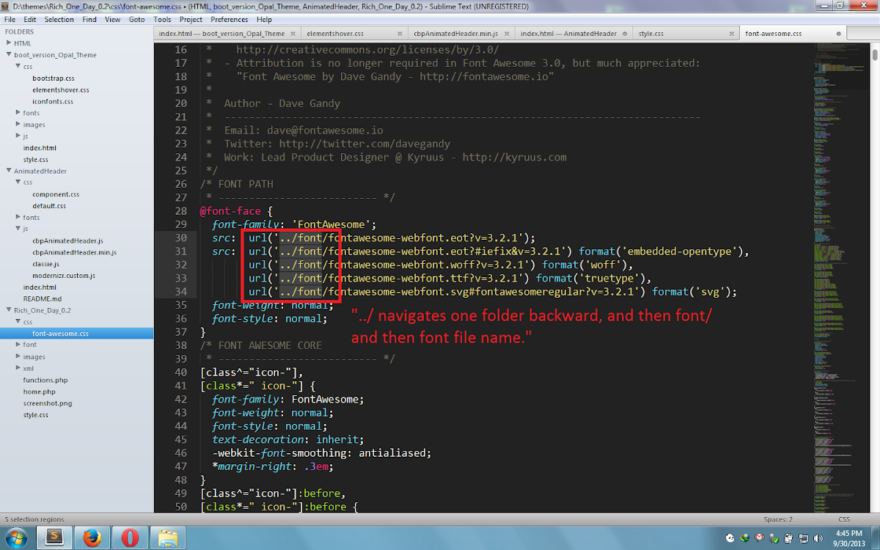Close the elementshover.css tab

[x=398, y=34]
